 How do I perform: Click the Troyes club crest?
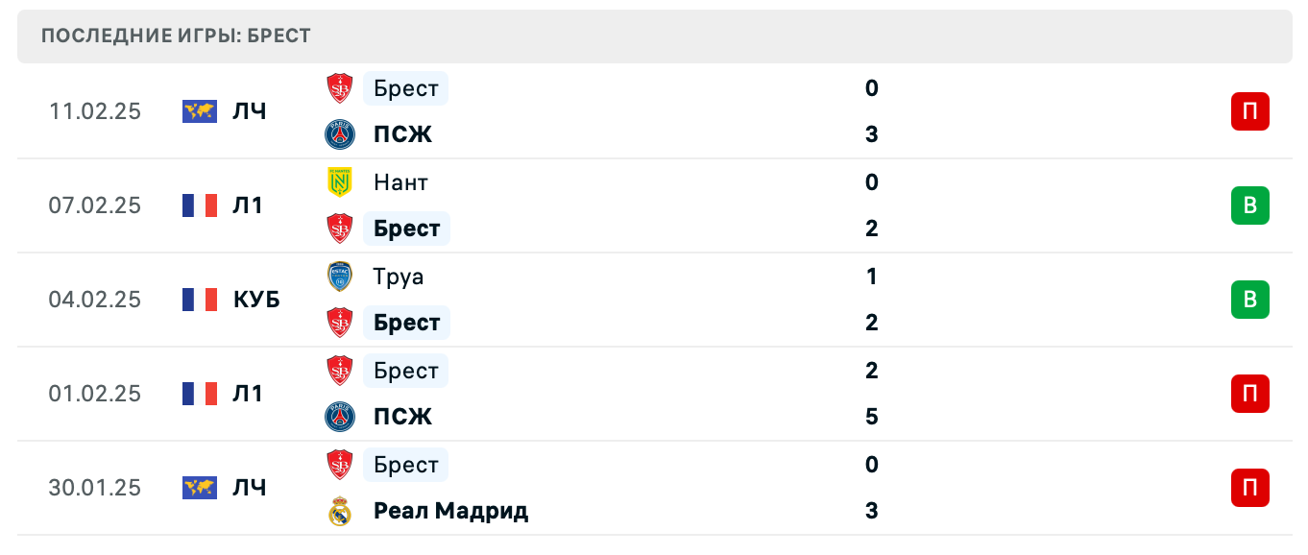pos(340,277)
